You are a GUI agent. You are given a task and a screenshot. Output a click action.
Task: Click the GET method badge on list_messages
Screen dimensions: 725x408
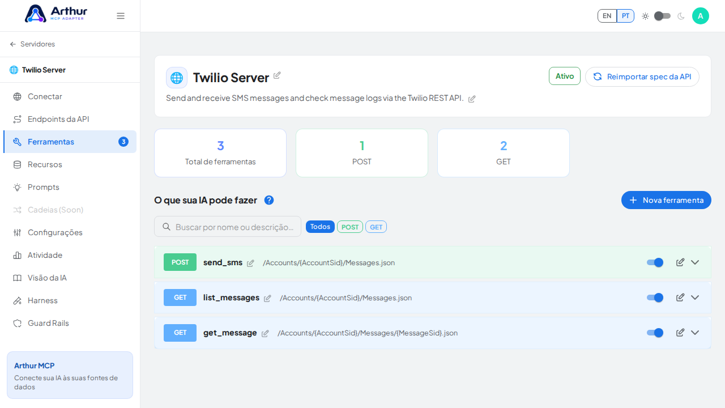(180, 297)
